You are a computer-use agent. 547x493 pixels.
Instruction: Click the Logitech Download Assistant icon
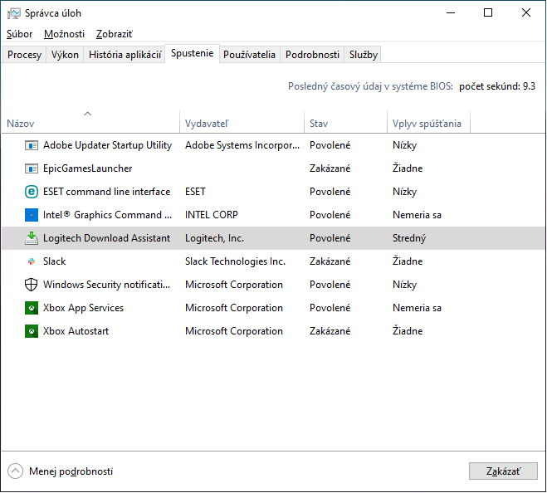(x=32, y=238)
